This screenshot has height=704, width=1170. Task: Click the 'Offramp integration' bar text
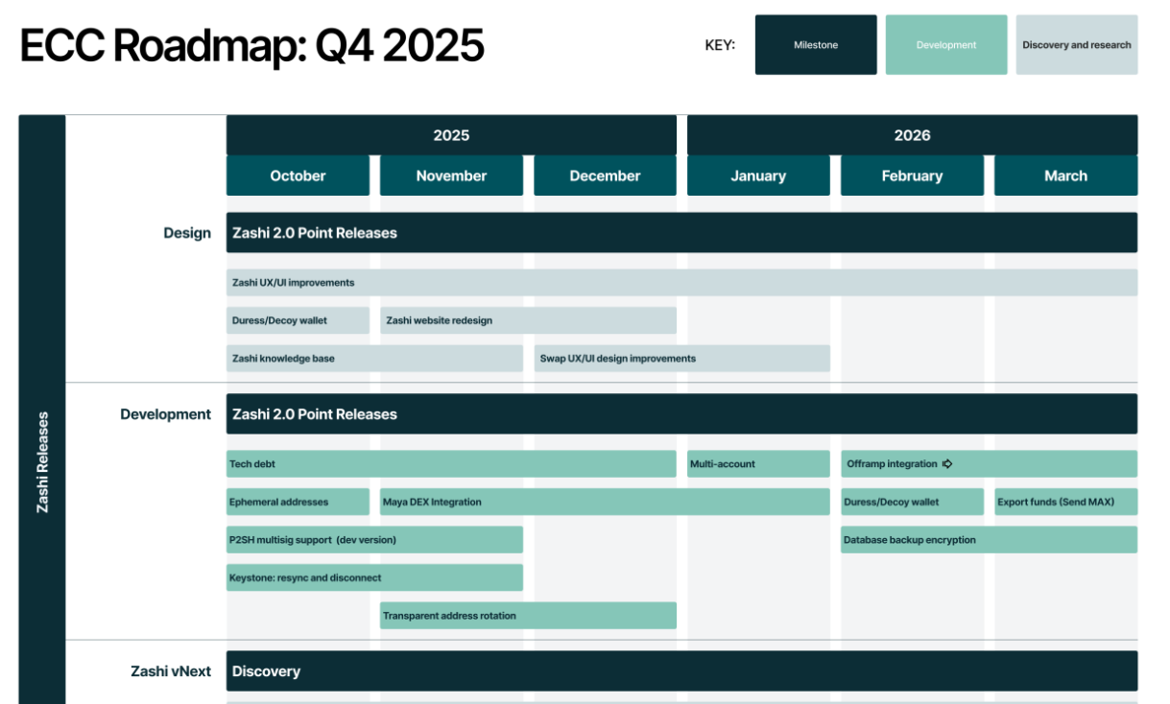click(892, 464)
